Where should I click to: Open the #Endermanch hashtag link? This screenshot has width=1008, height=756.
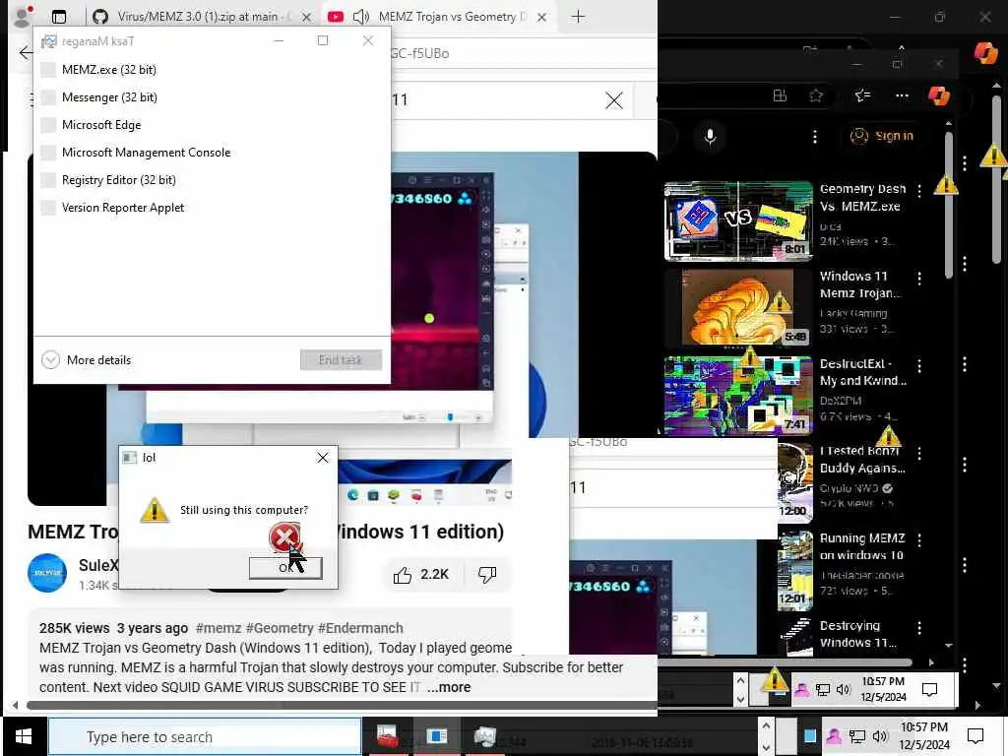coord(360,628)
